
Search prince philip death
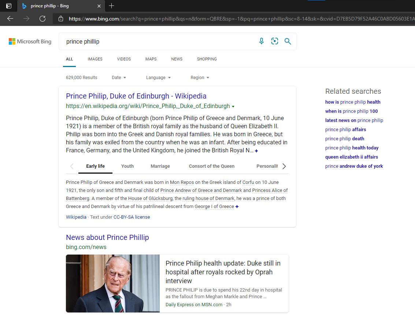pos(345,139)
